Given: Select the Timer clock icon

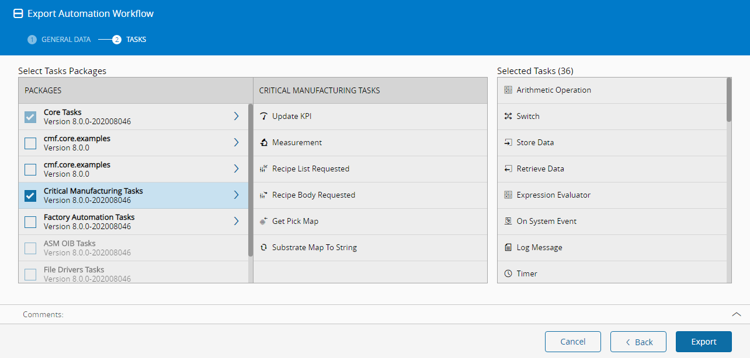Looking at the screenshot, I should [508, 273].
